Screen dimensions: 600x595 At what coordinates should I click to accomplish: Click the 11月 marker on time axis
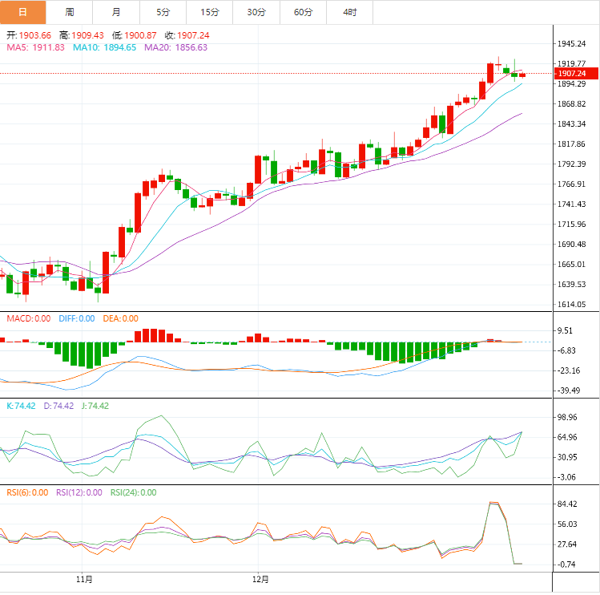(84, 579)
